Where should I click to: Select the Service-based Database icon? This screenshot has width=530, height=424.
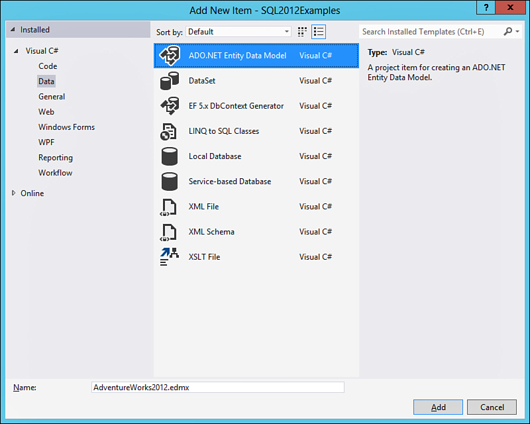(170, 182)
